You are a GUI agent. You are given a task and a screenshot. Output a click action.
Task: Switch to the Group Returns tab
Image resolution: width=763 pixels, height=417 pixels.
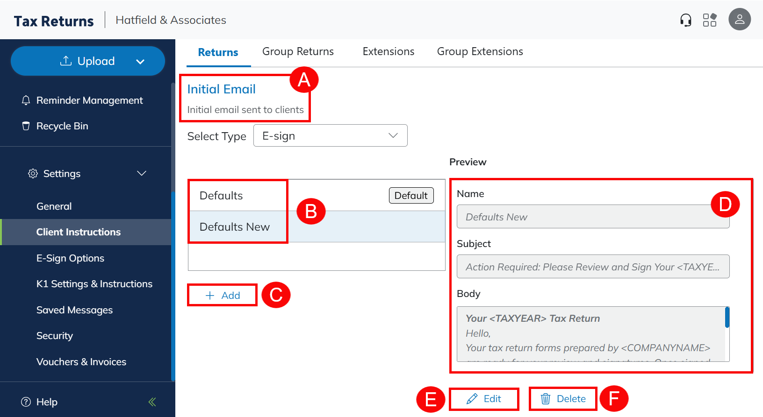coord(298,52)
